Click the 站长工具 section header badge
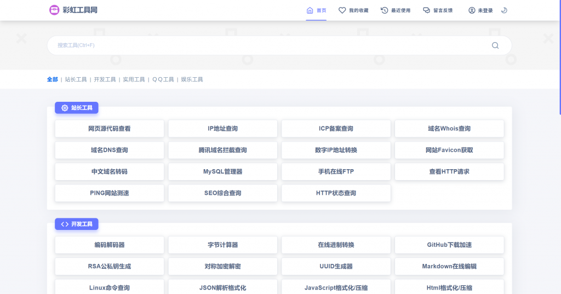Viewport: 561px width, 294px height. [x=77, y=108]
